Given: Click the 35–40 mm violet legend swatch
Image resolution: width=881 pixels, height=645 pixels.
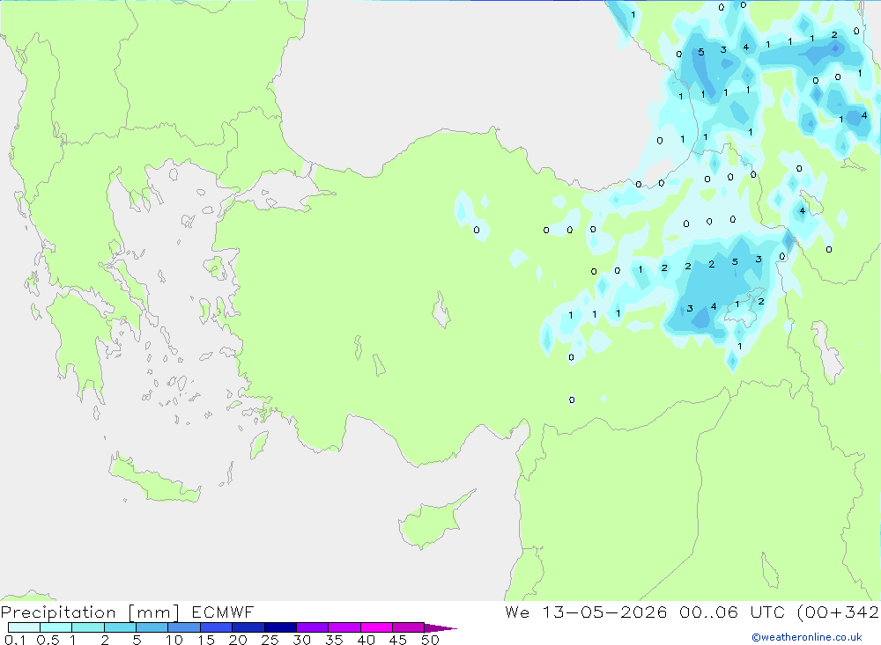Looking at the screenshot, I should (x=344, y=627).
